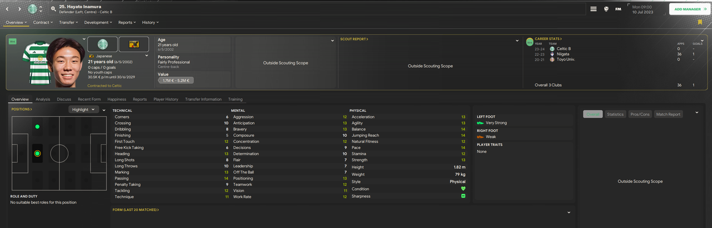This screenshot has height=228, width=712.
Task: Click the green heart Condition icon
Action: coord(463,189)
